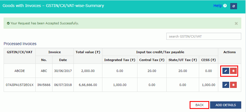Click the invoice Date column header
246x112 pixels.
click(63, 60)
